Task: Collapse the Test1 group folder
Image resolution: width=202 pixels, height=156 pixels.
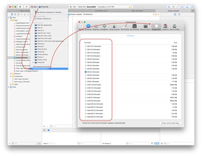Action: (11, 20)
